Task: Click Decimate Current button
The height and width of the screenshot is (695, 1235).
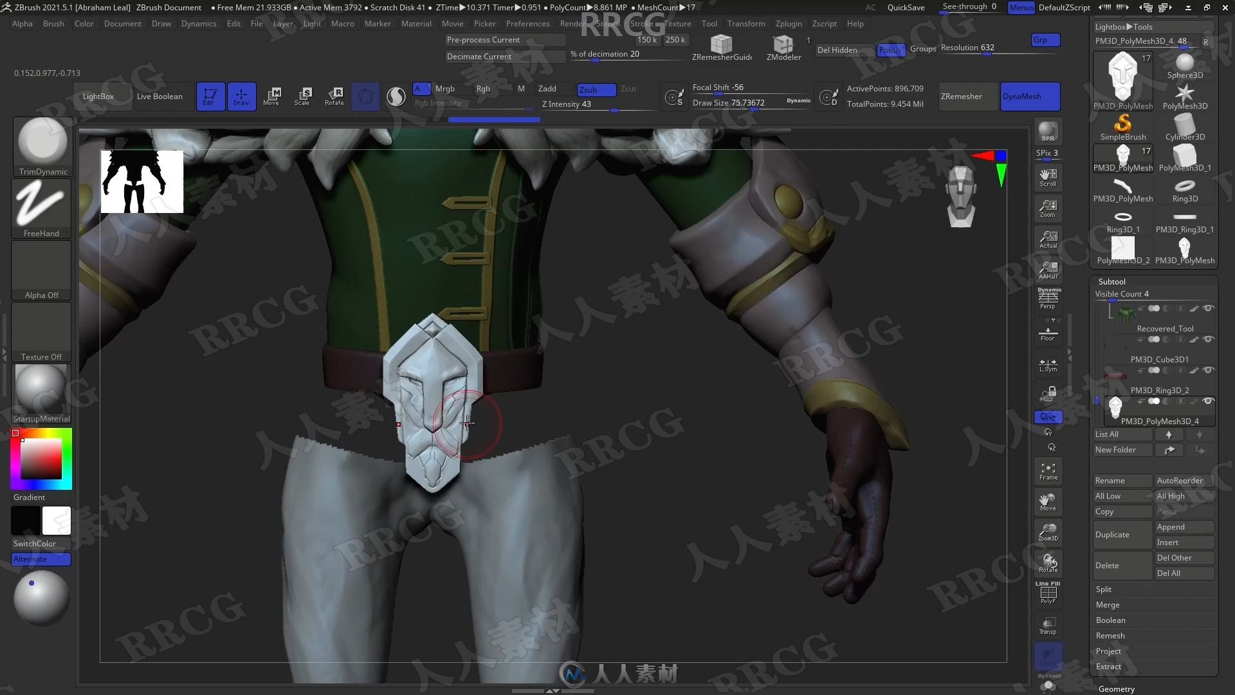Action: tap(505, 56)
